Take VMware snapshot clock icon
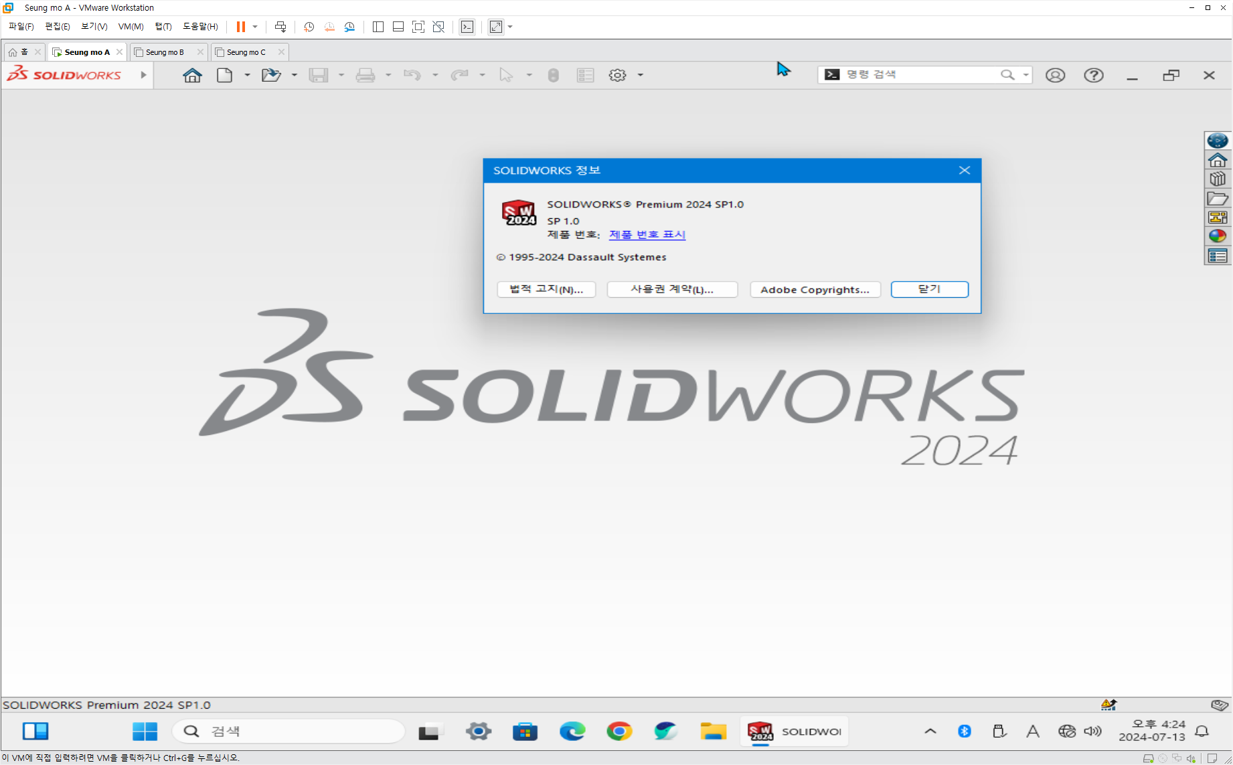Viewport: 1233px width, 765px height. click(x=309, y=27)
